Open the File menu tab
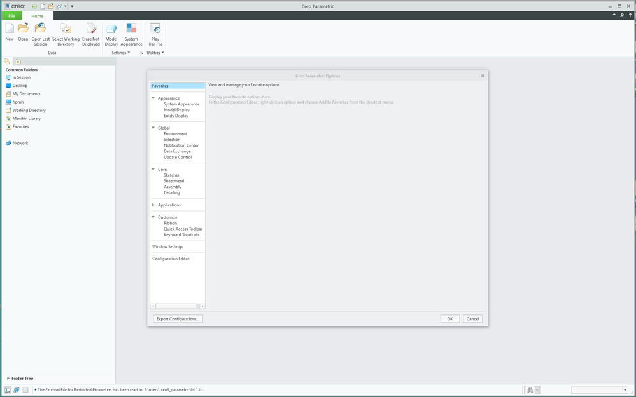This screenshot has width=636, height=397. 11,16
